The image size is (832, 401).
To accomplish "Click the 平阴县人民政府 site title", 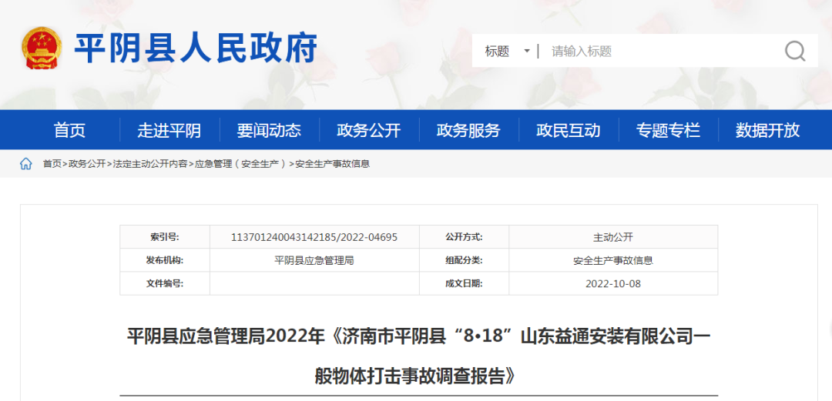I will click(196, 48).
